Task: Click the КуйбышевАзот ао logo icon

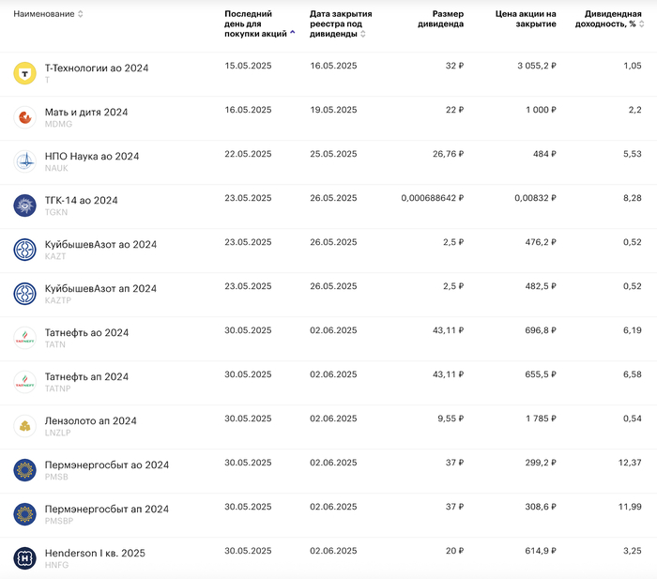Action: pos(24,250)
